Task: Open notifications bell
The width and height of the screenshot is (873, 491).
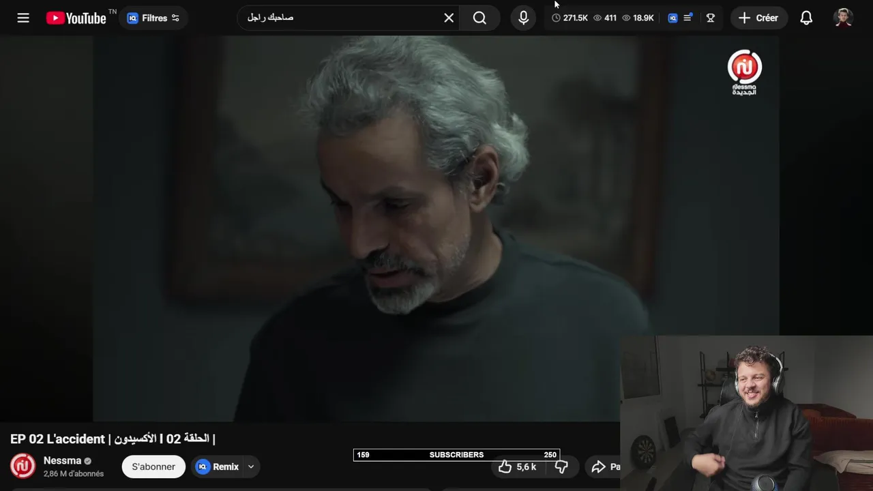Action: [x=806, y=18]
